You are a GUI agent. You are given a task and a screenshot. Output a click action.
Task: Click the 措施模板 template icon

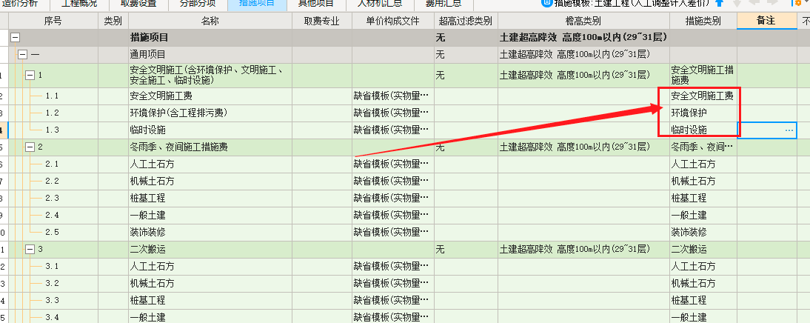click(x=546, y=2)
